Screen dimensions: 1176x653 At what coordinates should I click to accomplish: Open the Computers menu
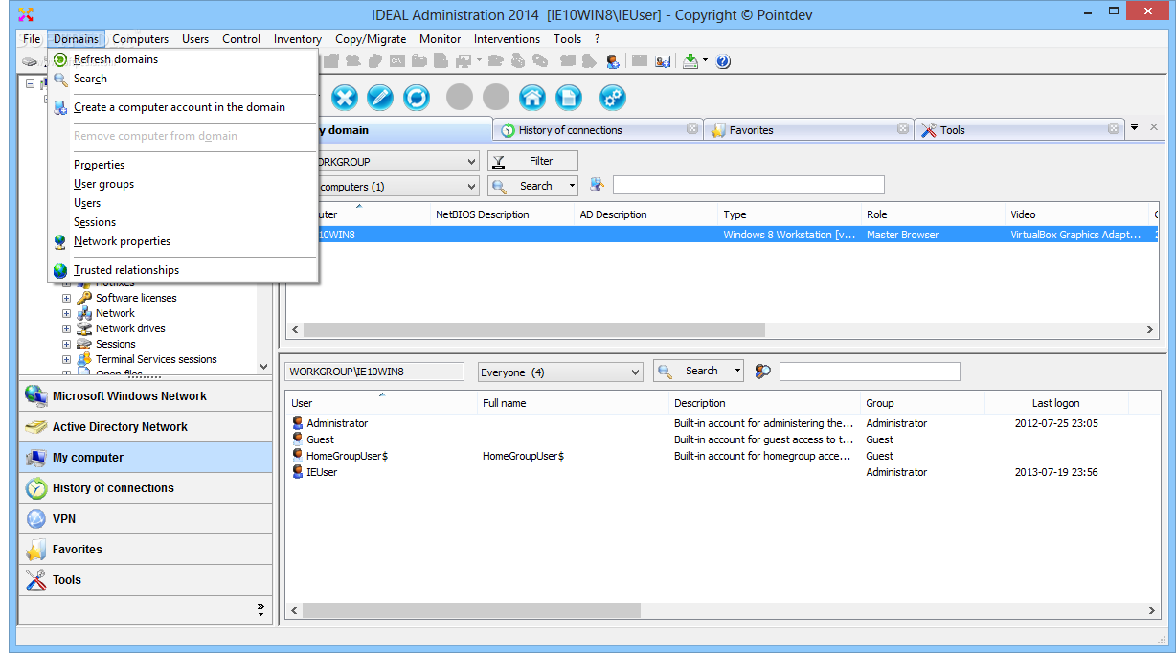(x=140, y=39)
